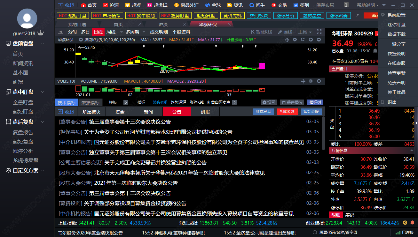Open the gear settings on the K-line header
The height and width of the screenshot is (237, 418).
pos(295,40)
